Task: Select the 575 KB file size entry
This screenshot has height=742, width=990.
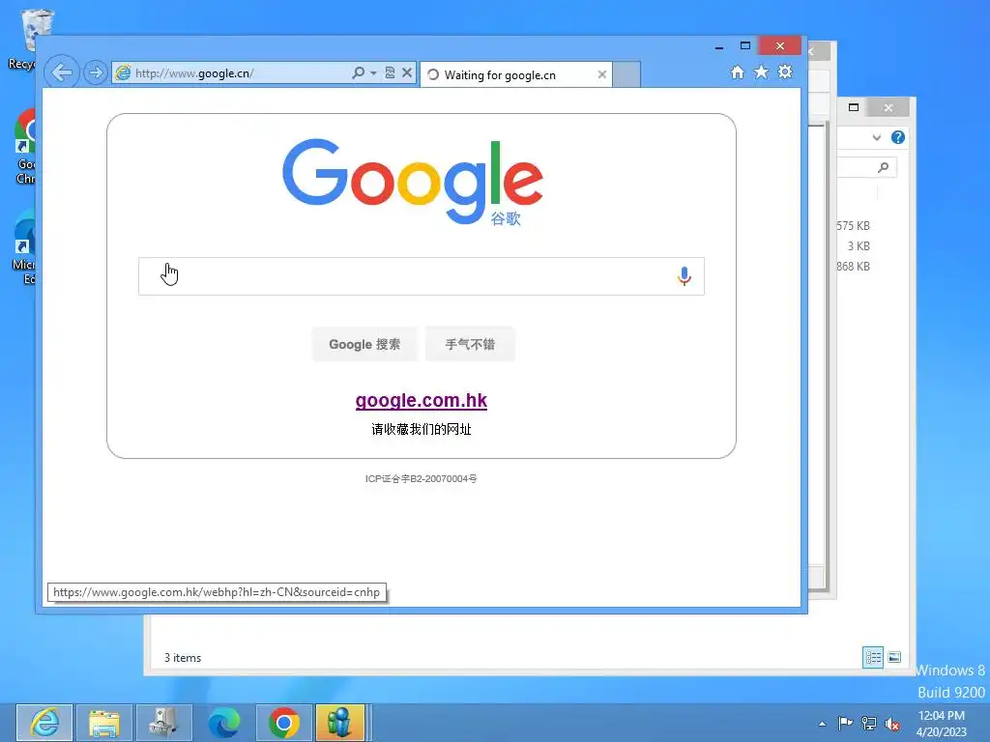Action: point(853,226)
